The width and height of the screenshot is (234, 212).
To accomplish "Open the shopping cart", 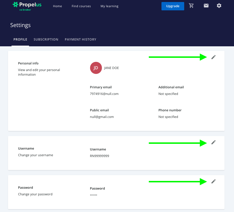I will coord(191,6).
